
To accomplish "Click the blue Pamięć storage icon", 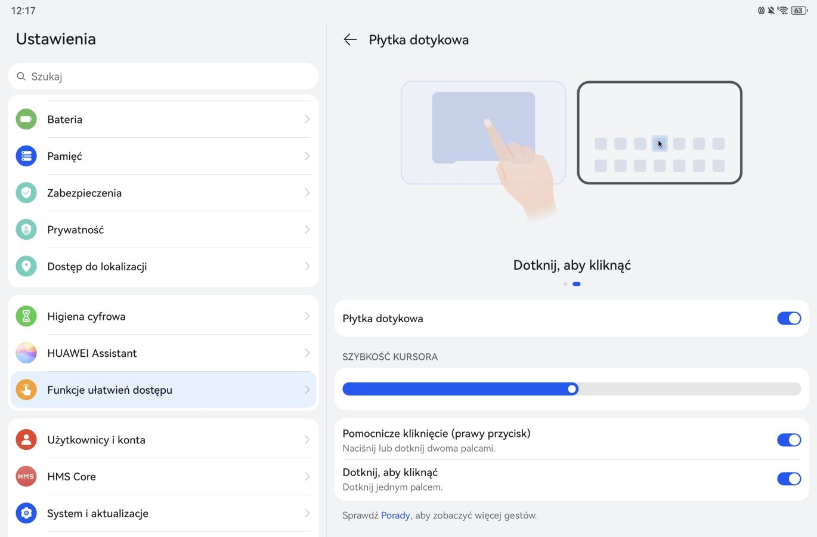I will [x=26, y=156].
